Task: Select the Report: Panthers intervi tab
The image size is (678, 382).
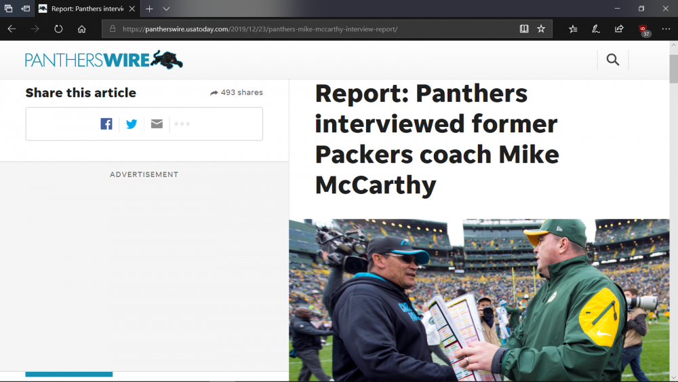Action: click(x=87, y=9)
